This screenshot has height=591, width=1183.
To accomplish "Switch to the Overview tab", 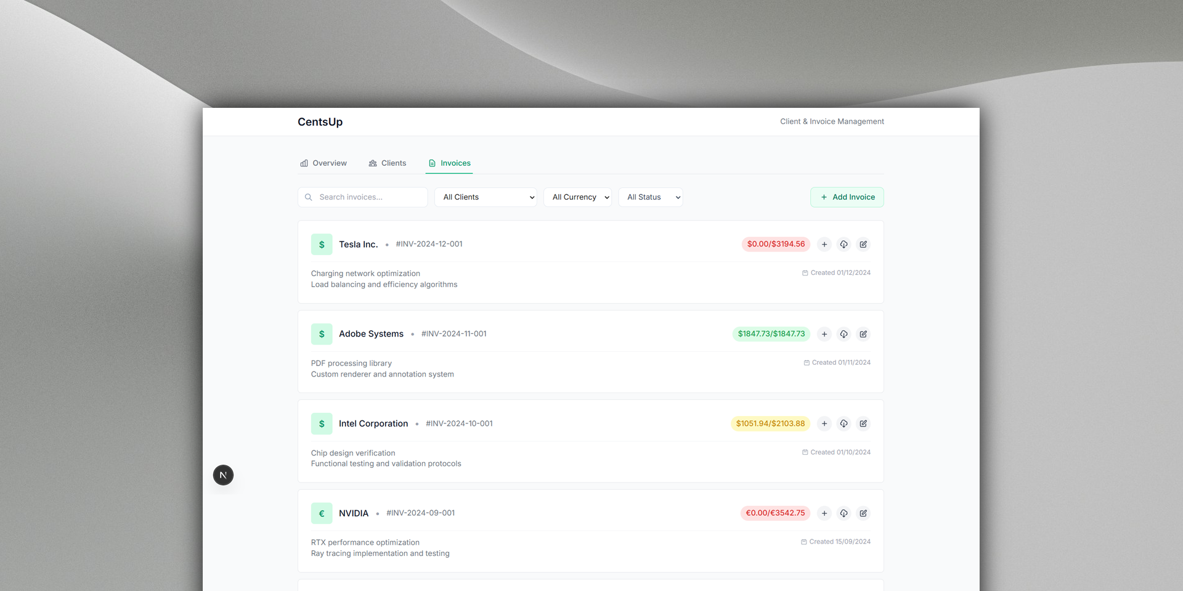I will (x=323, y=163).
